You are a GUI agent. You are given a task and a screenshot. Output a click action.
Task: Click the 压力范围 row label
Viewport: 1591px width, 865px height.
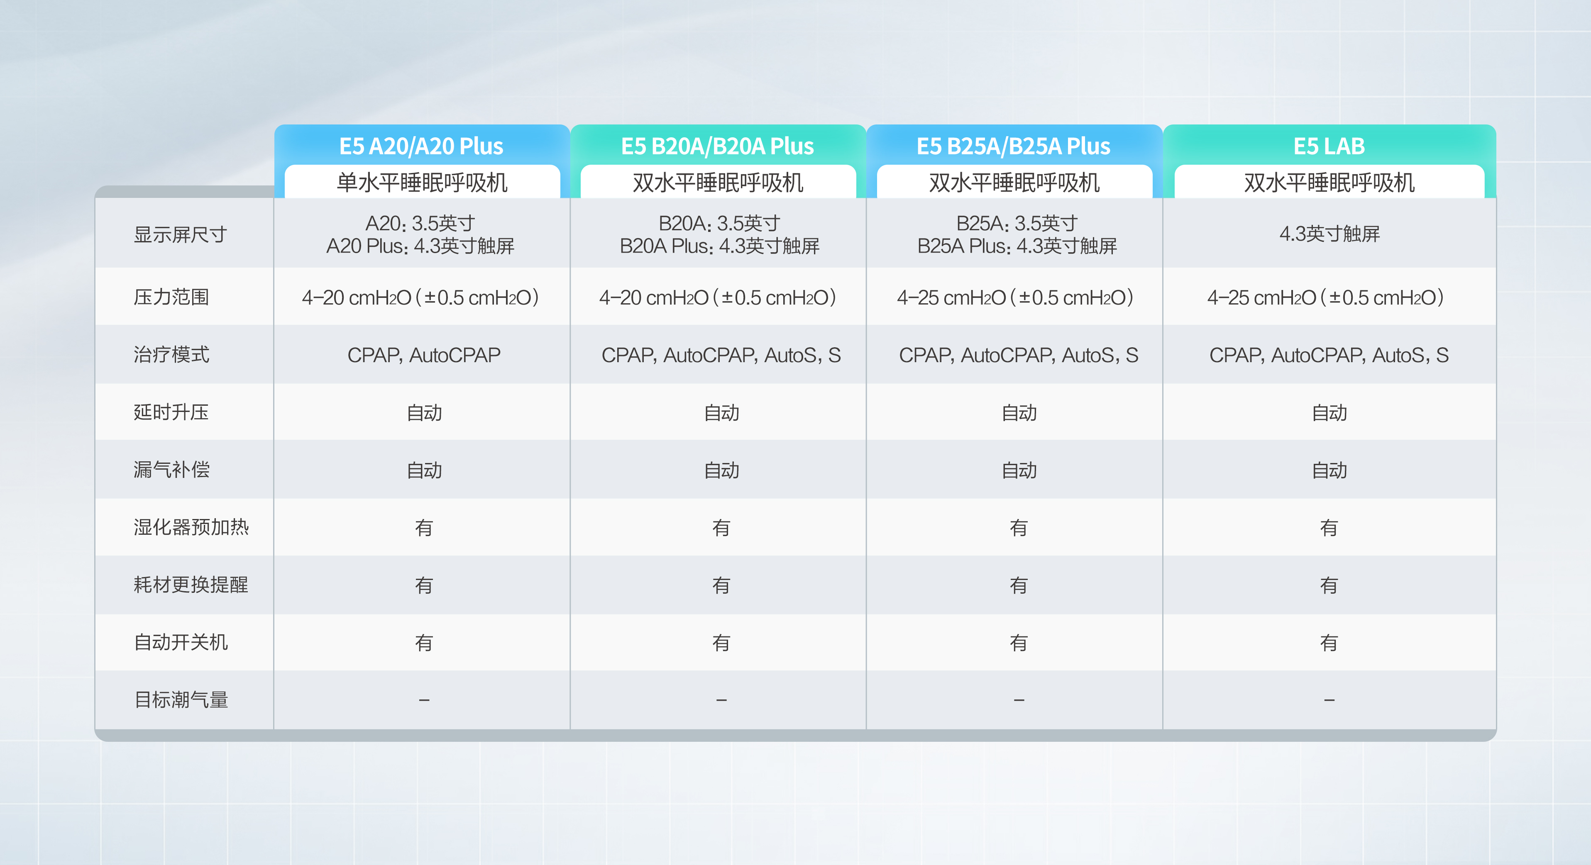coord(171,297)
